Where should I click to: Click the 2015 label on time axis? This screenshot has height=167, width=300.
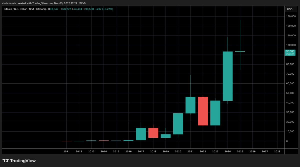tap(116, 151)
